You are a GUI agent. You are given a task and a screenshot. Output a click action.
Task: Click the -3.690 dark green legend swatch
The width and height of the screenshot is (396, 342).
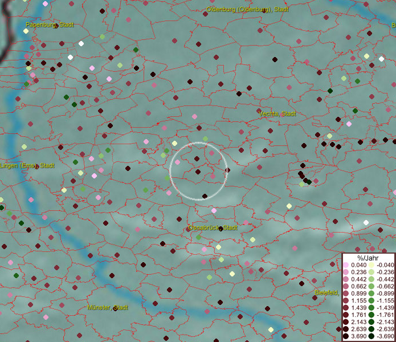(x=371, y=336)
